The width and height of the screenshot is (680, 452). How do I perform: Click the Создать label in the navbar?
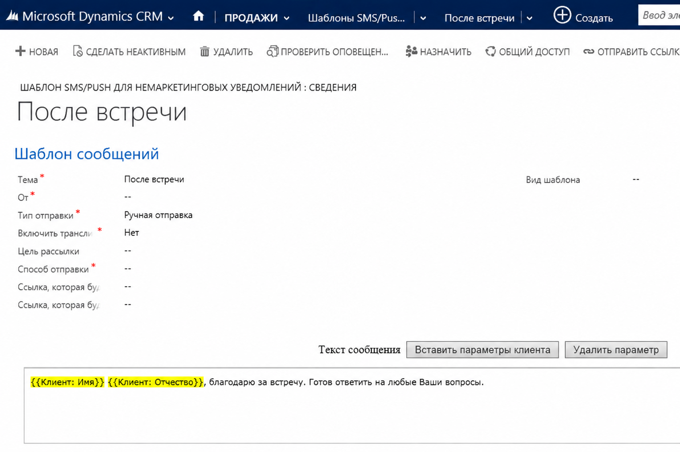click(x=594, y=18)
